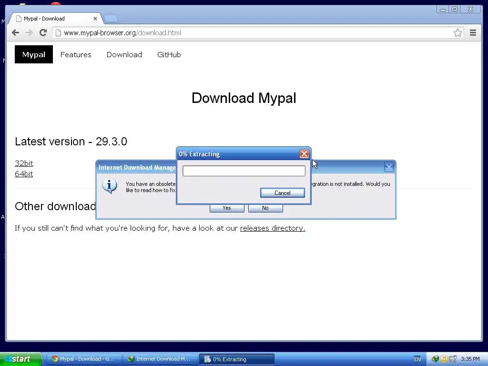Open the releases directory link
This screenshot has height=366, width=488.
pos(273,228)
